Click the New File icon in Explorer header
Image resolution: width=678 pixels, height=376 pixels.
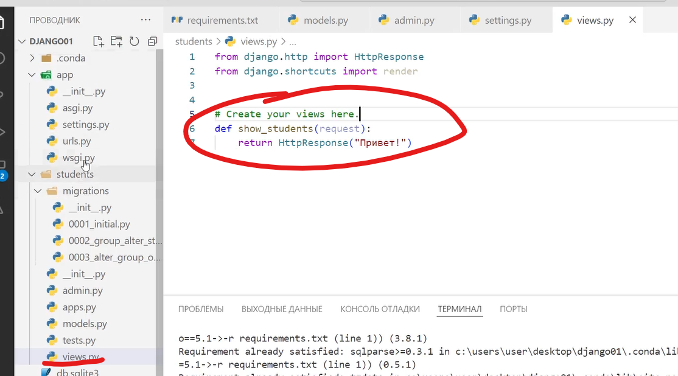98,41
